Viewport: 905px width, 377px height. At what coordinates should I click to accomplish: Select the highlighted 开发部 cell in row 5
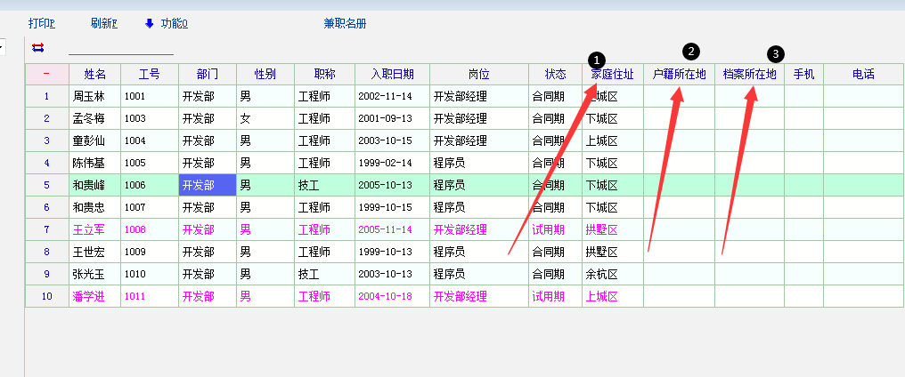(x=207, y=185)
